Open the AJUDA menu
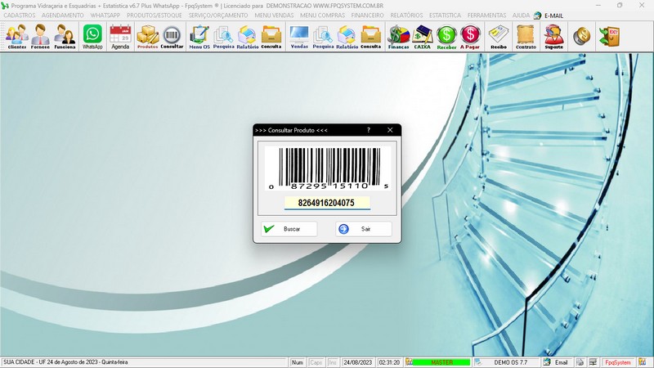 521,15
